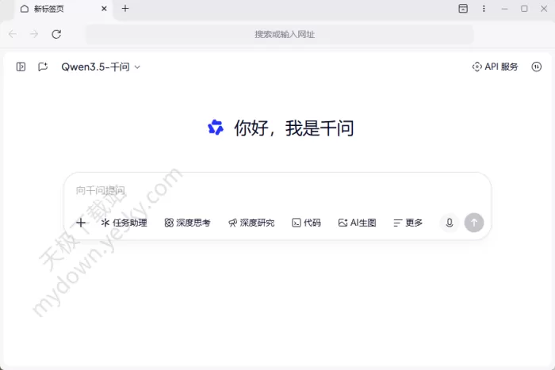The height and width of the screenshot is (370, 555).
Task: Click the microphone voice input button
Action: (x=450, y=223)
